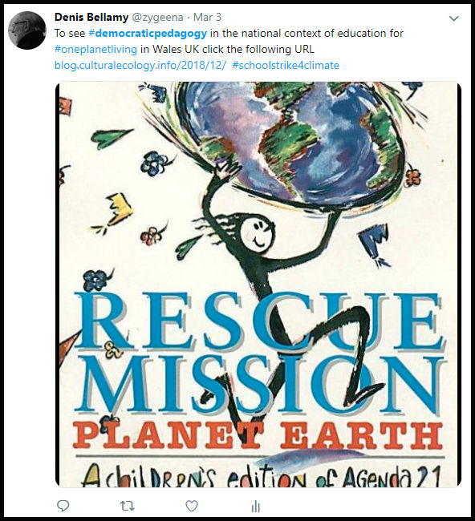Viewport: 475px width, 521px height.
Task: Open the #oneplanetliving hashtag link
Action: click(x=95, y=49)
